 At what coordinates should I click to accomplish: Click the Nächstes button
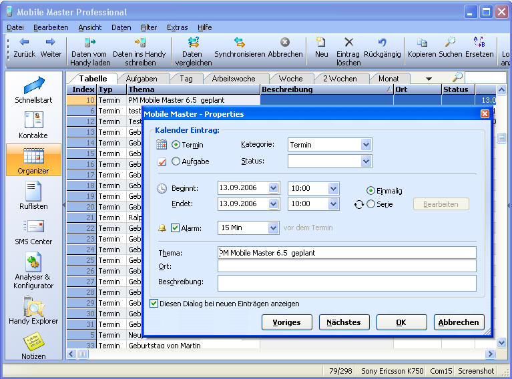coord(344,322)
